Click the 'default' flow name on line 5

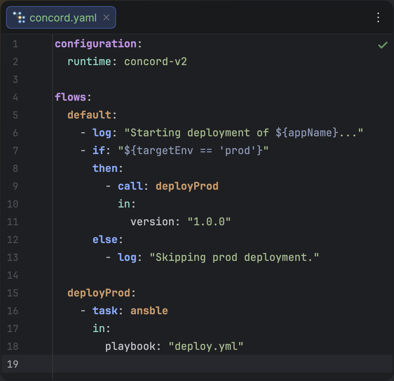89,115
